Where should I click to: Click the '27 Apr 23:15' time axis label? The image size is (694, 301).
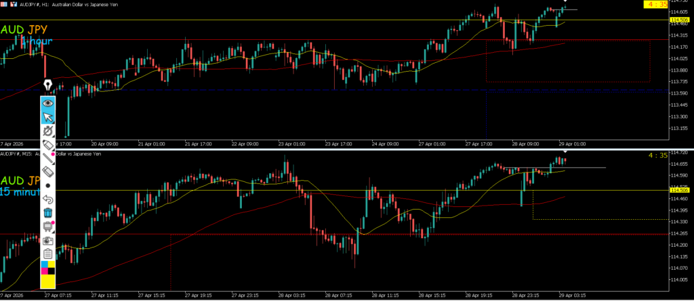[244, 294]
